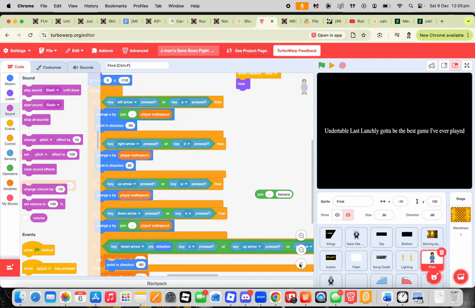Viewport: 475px width, 308px height.
Task: Switch to the Costumes tab
Action: [48, 67]
